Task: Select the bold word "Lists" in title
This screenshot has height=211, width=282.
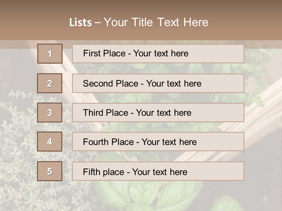Action: 80,23
